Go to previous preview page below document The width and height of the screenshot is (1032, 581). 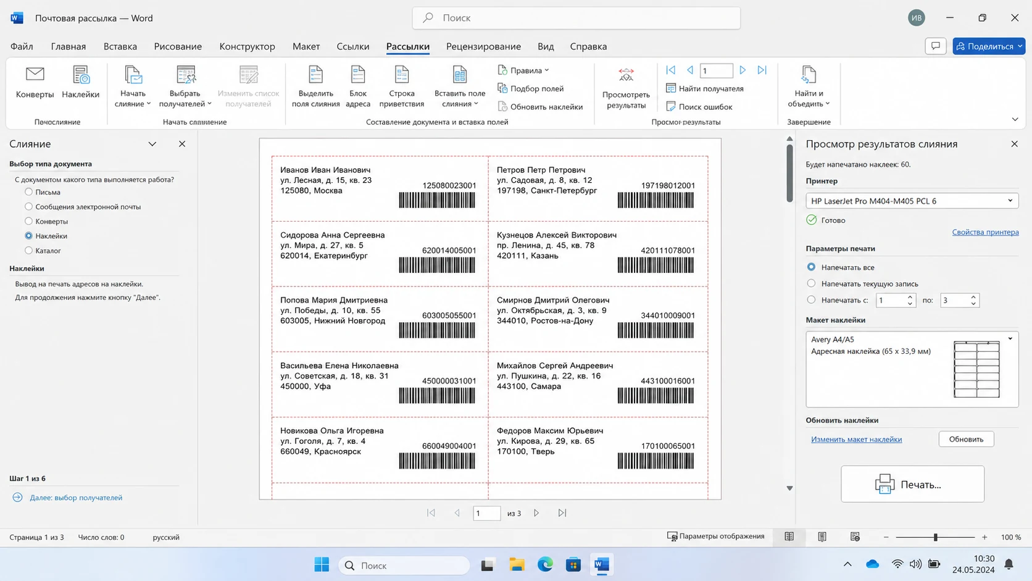[x=457, y=513]
